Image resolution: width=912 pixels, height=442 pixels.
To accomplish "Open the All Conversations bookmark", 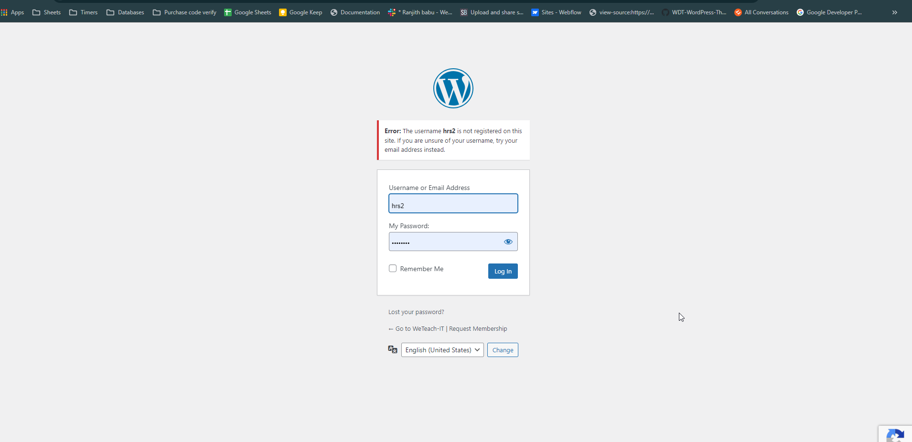I will pos(761,12).
